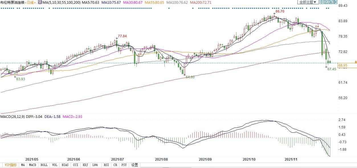
Task: Open the 全部主题 theme dropdown
Action: [x=308, y=2]
